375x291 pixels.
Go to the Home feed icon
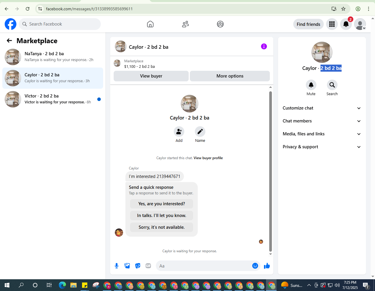click(x=150, y=24)
